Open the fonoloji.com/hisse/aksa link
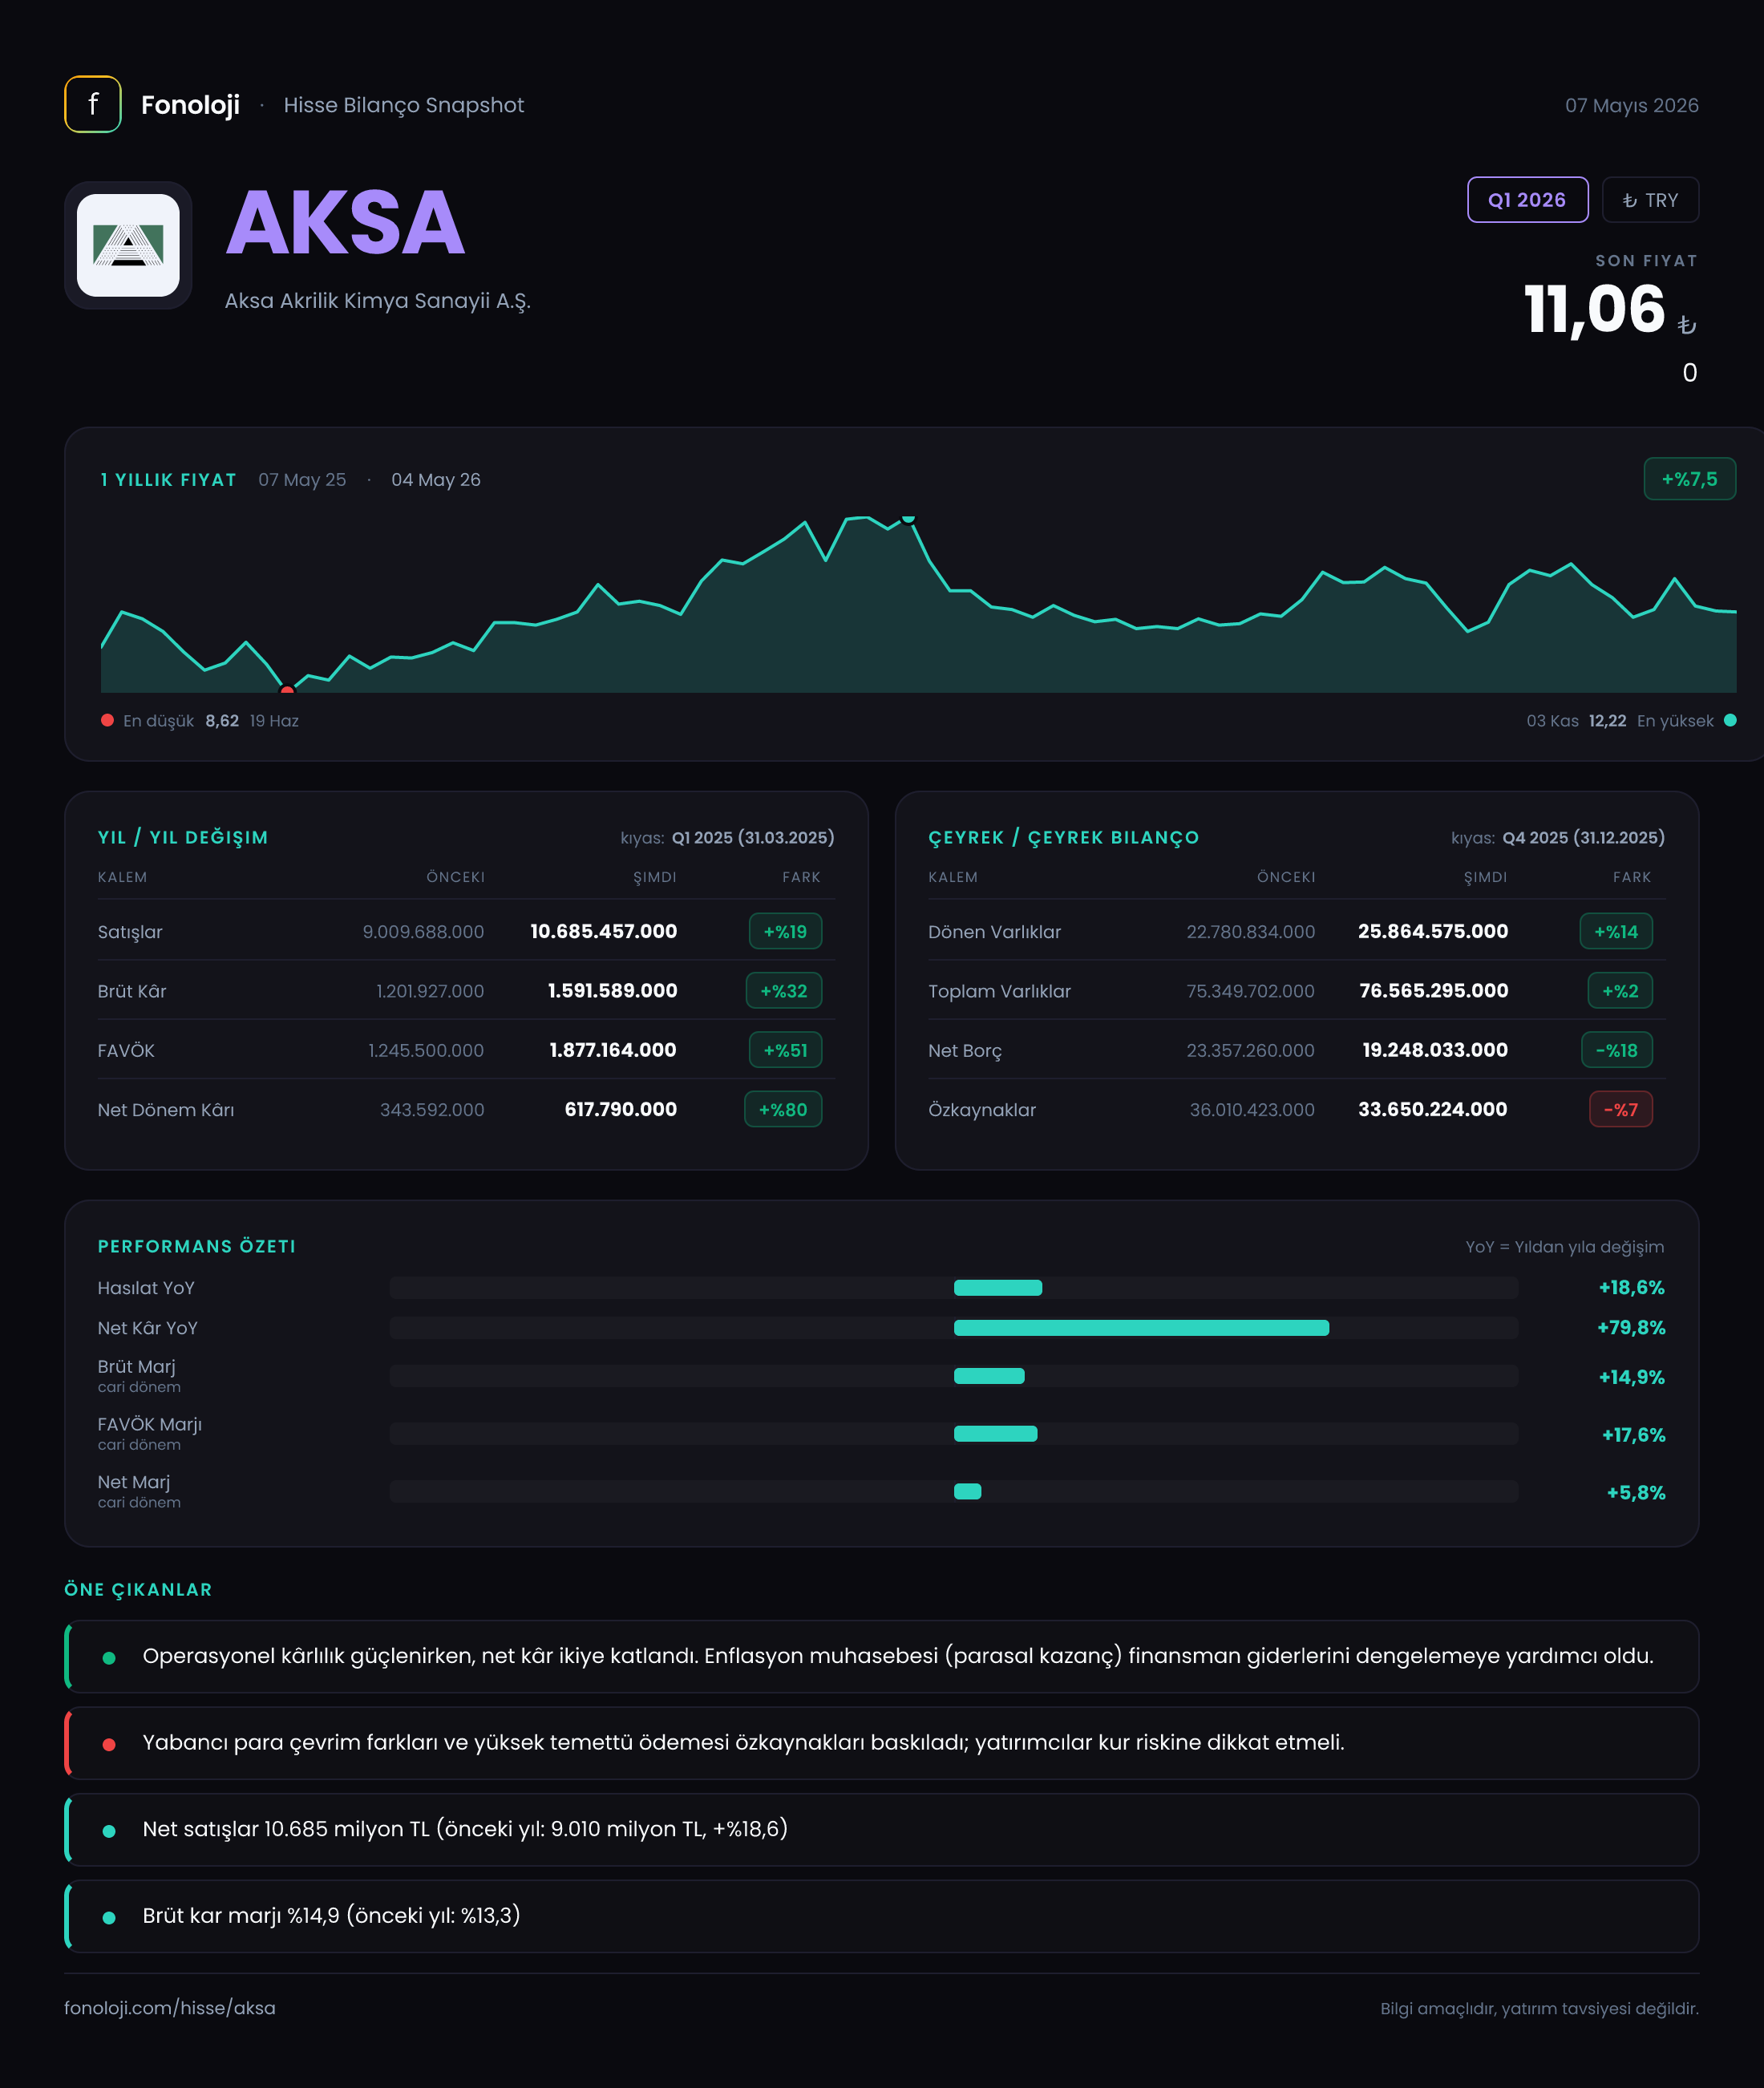 point(170,2008)
